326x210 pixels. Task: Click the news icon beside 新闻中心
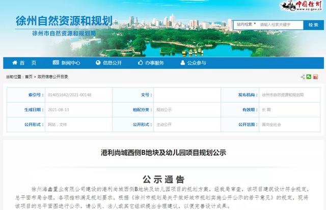(x=56, y=63)
